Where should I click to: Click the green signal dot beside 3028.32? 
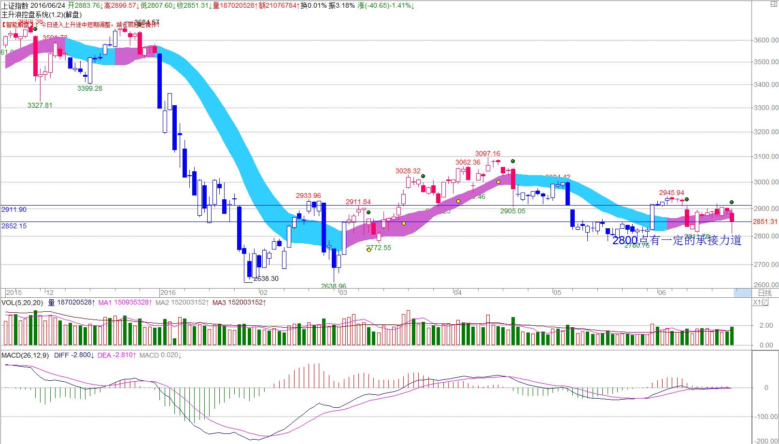(x=423, y=176)
